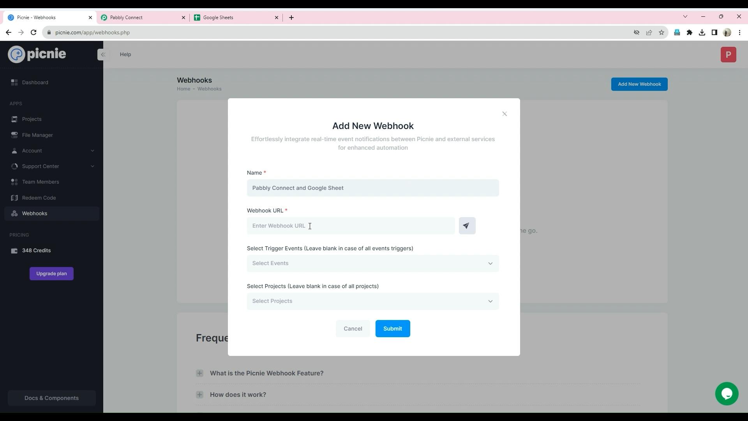Open the Select Events dropdown
The width and height of the screenshot is (748, 421).
[373, 264]
